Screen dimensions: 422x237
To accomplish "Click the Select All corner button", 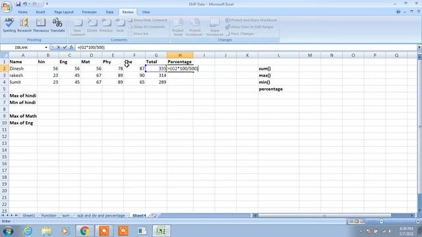I will pos(4,55).
